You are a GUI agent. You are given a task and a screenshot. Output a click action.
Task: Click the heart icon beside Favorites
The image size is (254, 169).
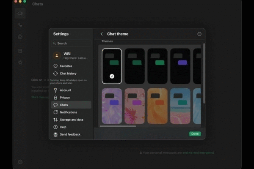[55, 66]
